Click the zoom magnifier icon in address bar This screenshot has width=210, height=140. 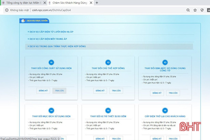(188, 10)
